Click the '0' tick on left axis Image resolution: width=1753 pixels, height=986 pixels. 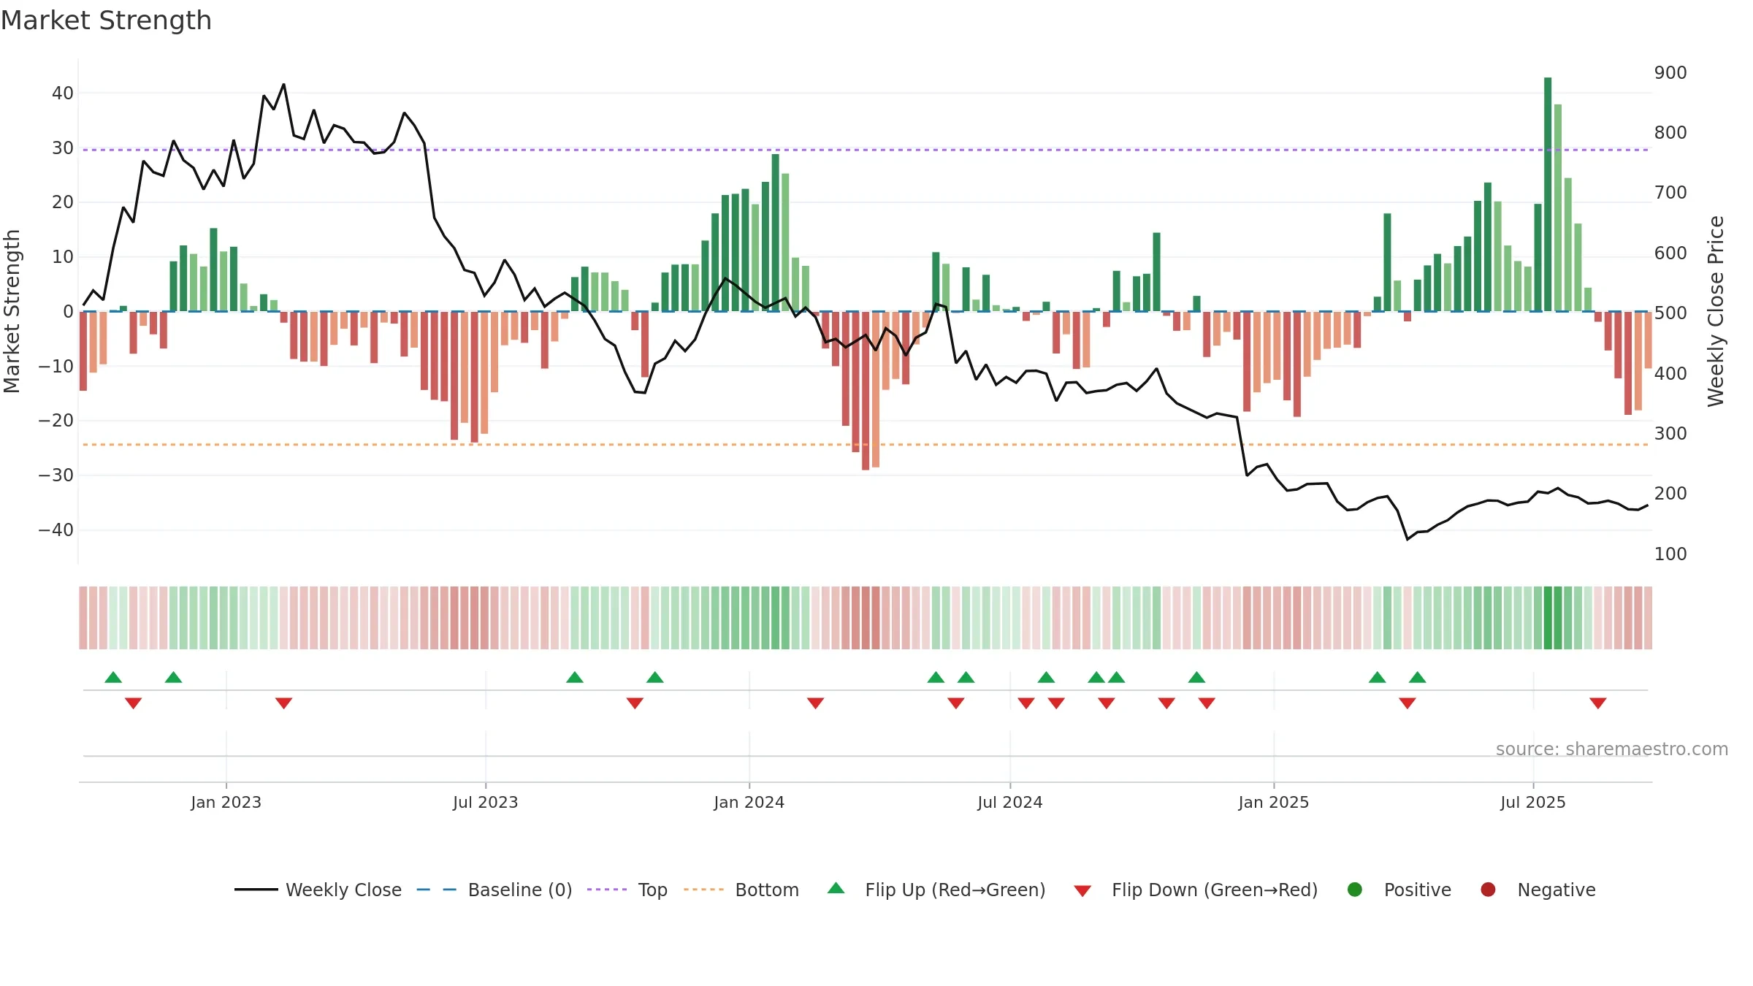coord(69,312)
